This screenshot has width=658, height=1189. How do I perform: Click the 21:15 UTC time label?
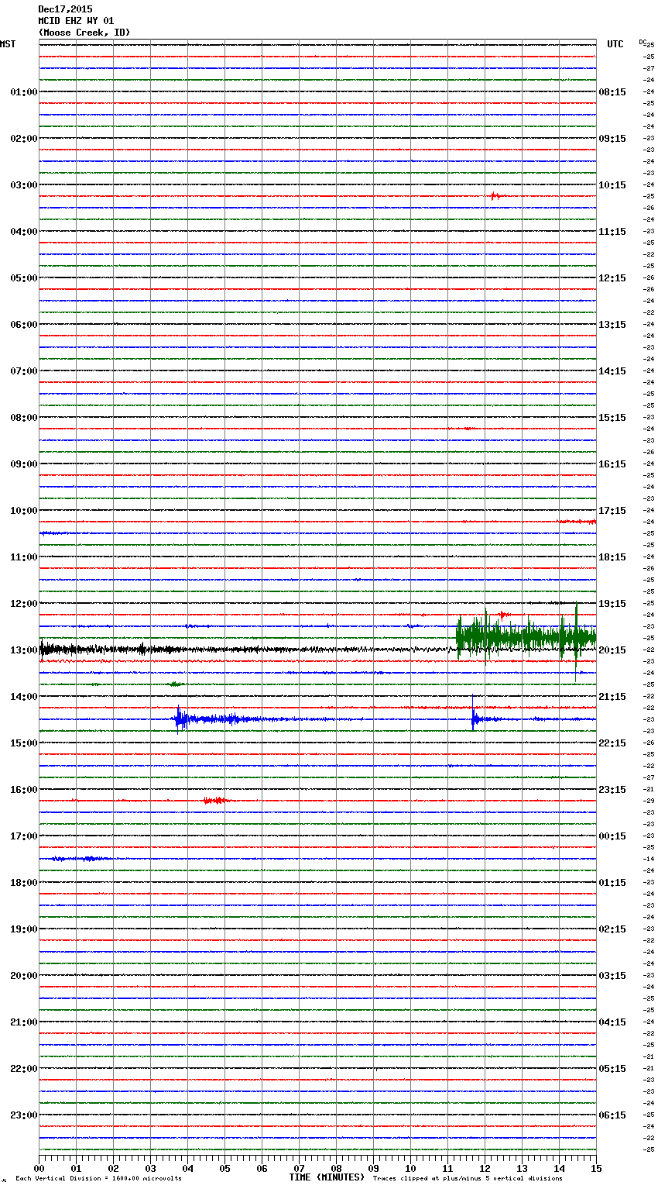click(612, 697)
